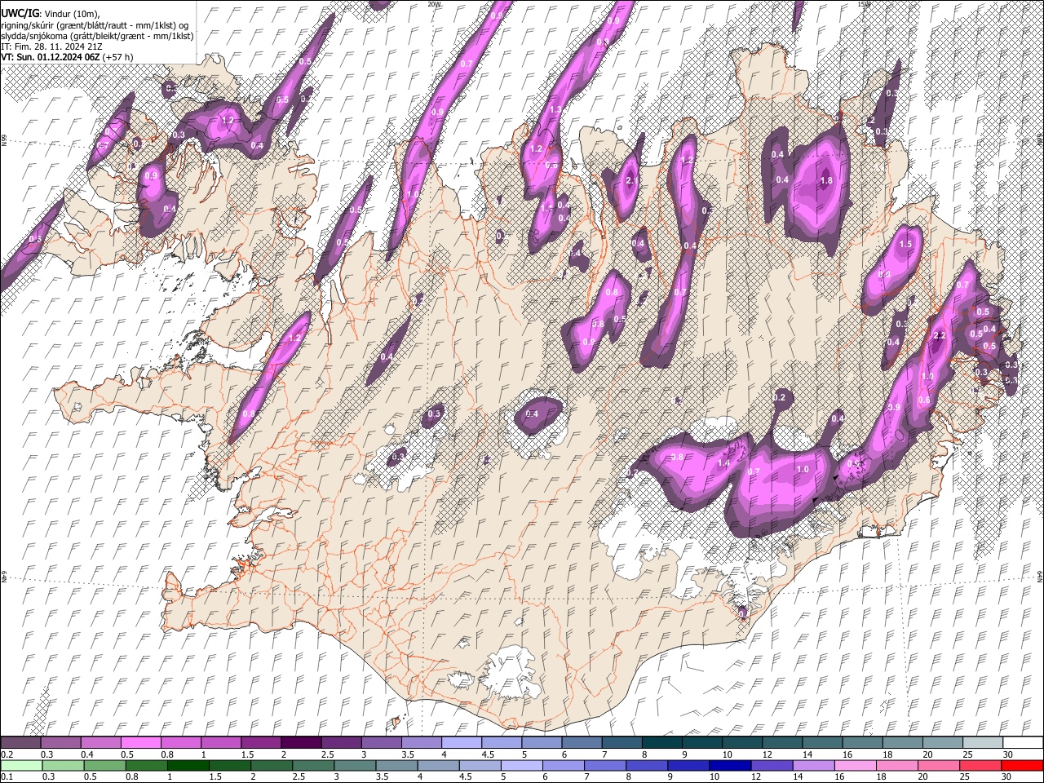This screenshot has width=1044, height=783.
Task: Click the 'VT: Sun. 01.12.2024 06Z' valid time
Action: tap(51, 57)
